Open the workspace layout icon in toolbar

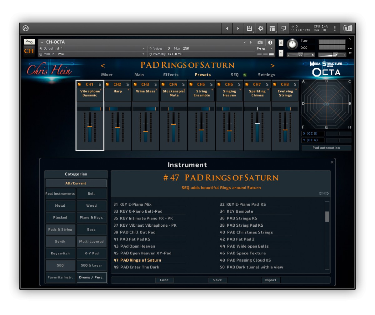tap(272, 28)
